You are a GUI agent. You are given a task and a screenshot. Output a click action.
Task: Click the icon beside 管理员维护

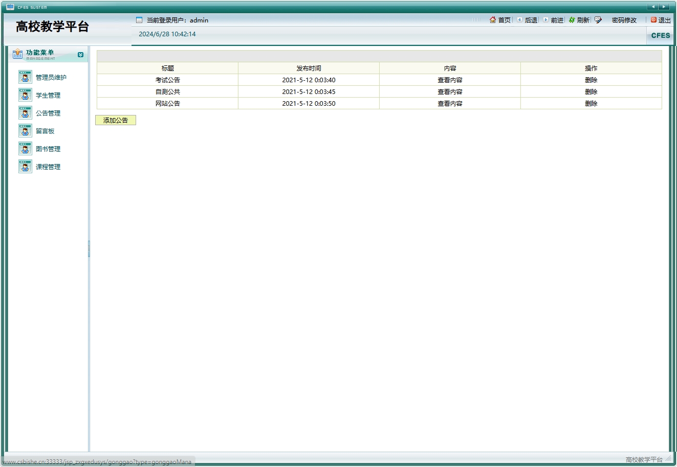tap(25, 77)
